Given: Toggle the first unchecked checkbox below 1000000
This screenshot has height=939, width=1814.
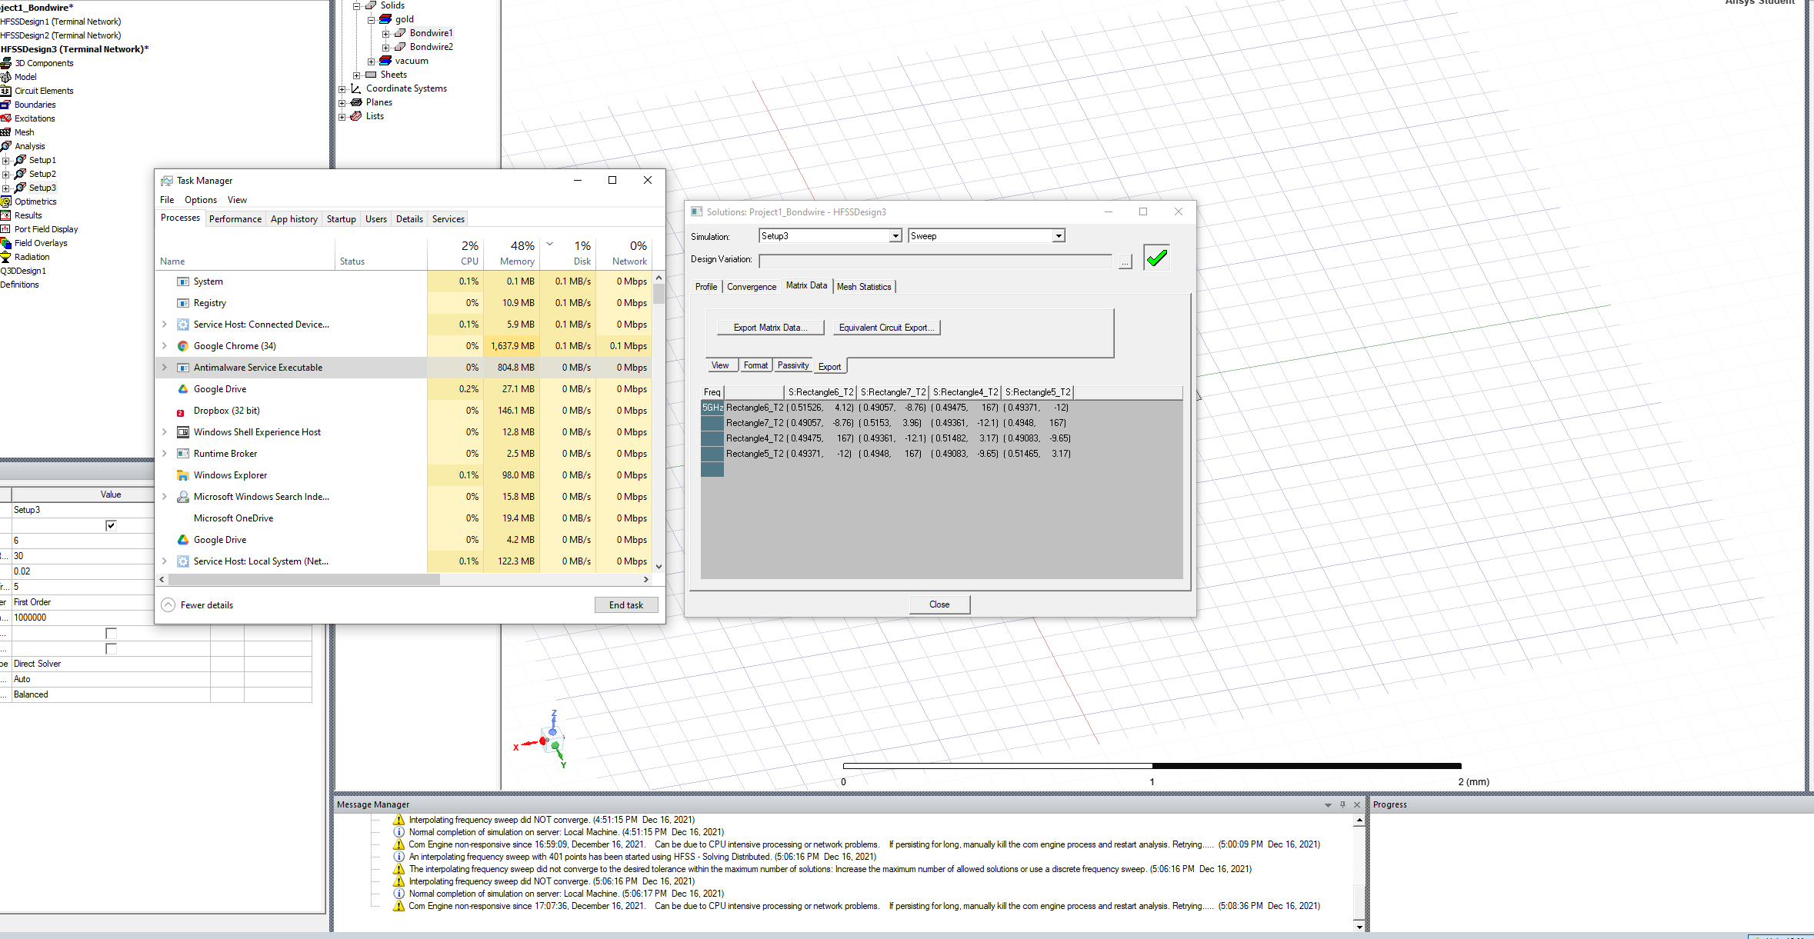Looking at the screenshot, I should click(111, 633).
